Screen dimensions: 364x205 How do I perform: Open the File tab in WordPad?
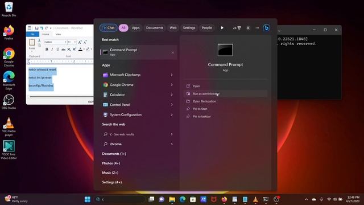point(32,34)
